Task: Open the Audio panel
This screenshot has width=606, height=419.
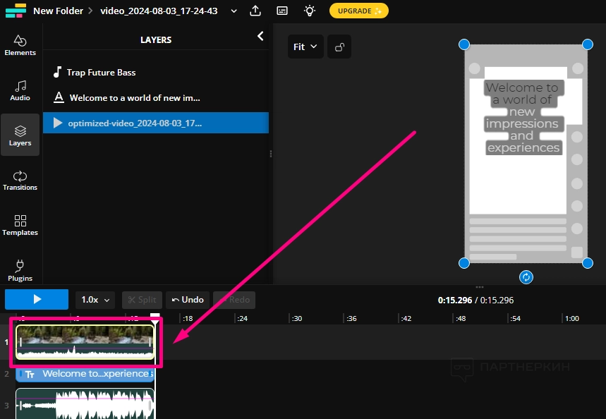Action: tap(20, 91)
